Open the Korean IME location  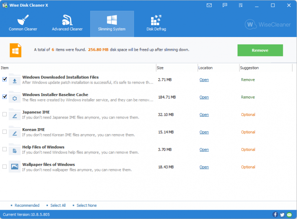204,132
